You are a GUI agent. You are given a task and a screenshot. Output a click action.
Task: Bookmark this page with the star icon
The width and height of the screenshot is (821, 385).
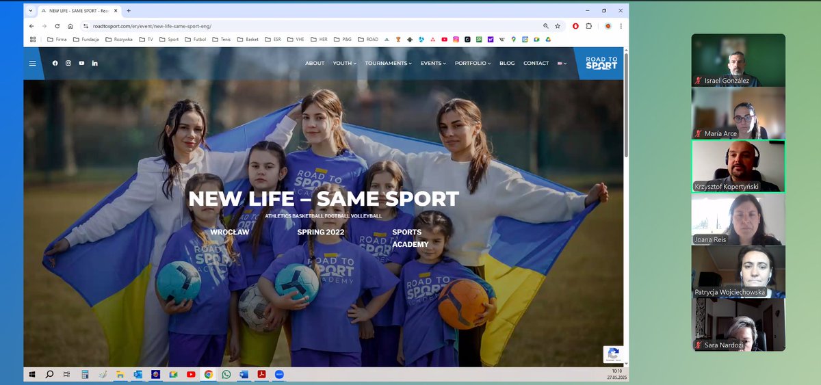pyautogui.click(x=558, y=26)
